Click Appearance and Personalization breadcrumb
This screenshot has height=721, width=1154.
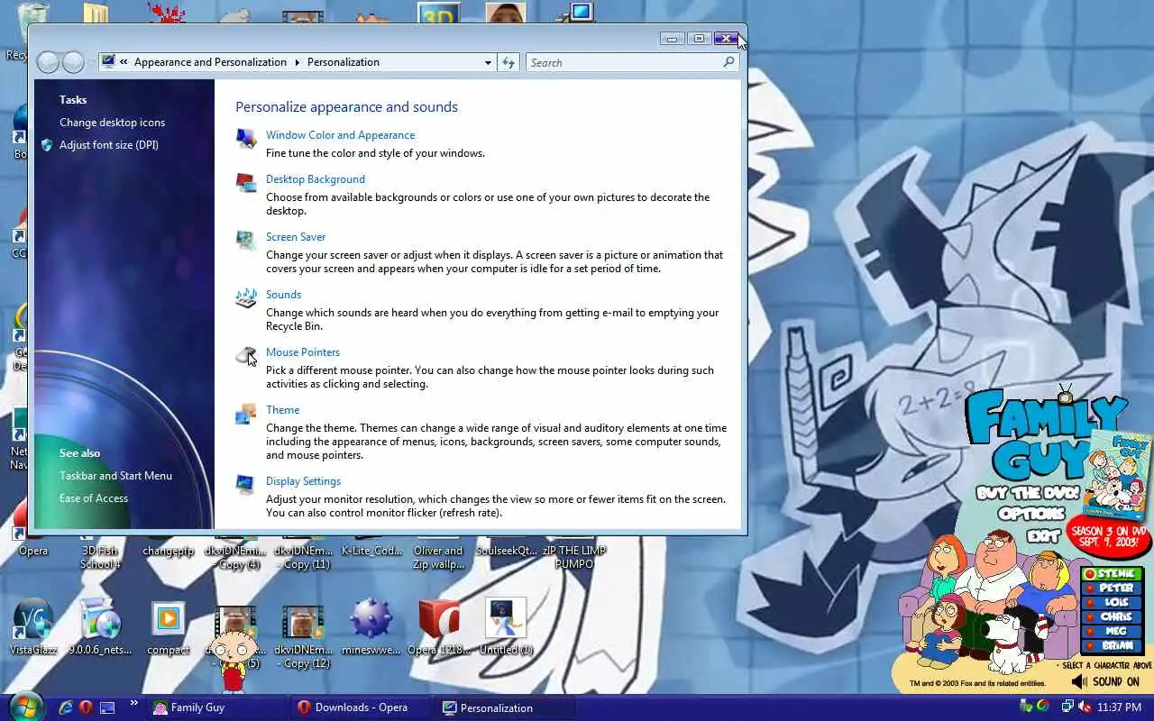[210, 62]
